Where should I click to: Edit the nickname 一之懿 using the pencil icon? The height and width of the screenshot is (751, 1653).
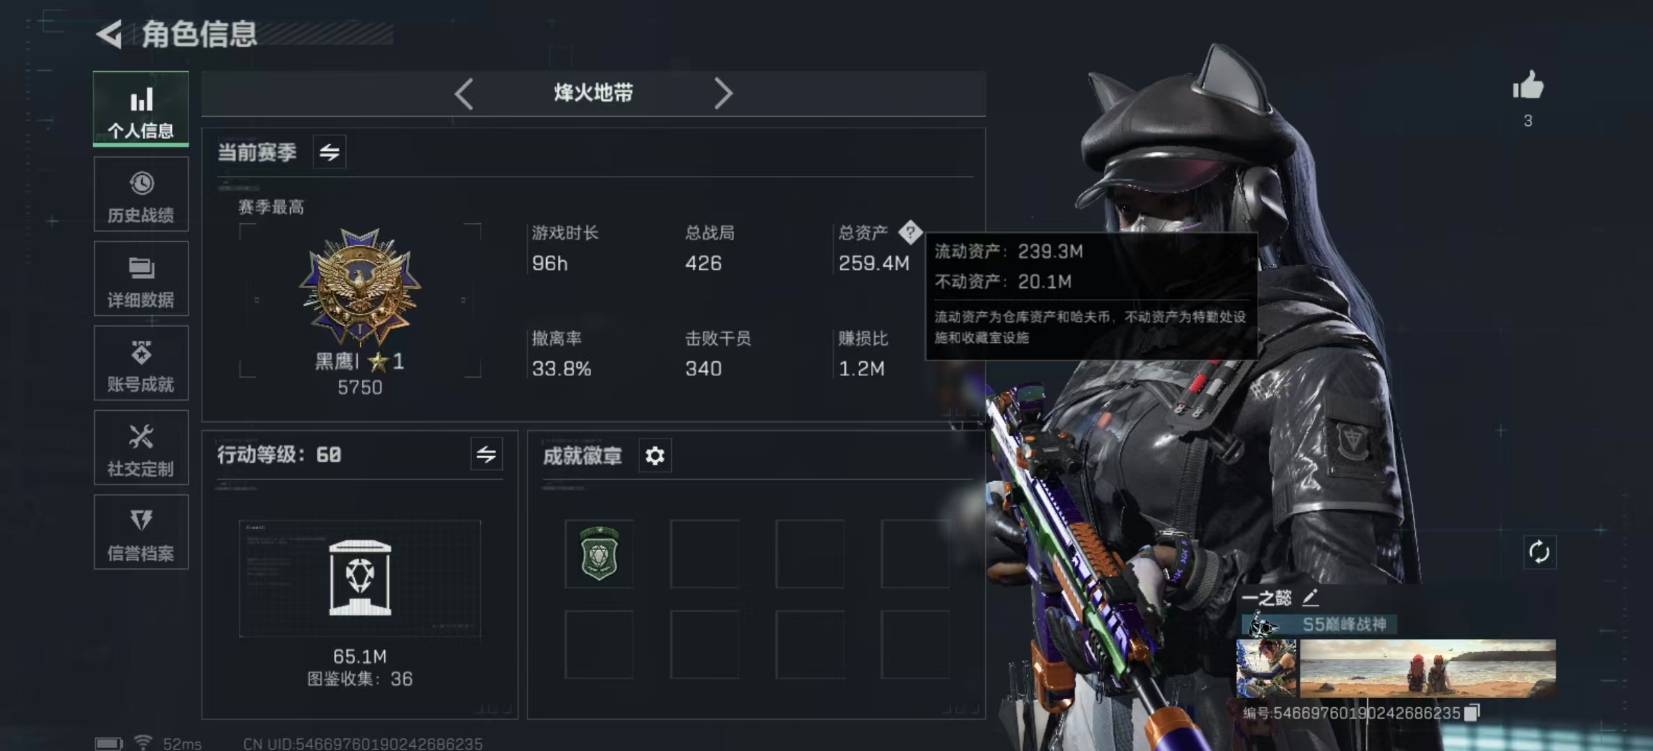coord(1310,597)
